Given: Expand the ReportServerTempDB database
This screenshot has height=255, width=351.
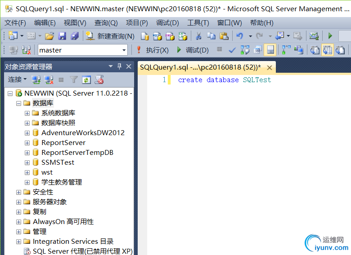Looking at the screenshot, I should point(27,153).
